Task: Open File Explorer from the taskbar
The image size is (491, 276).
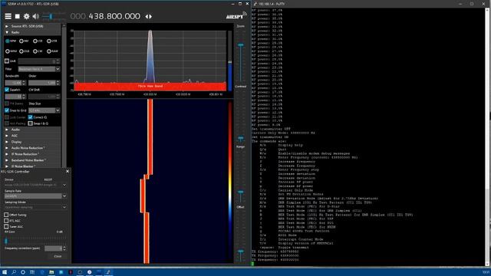Action: click(x=51, y=272)
